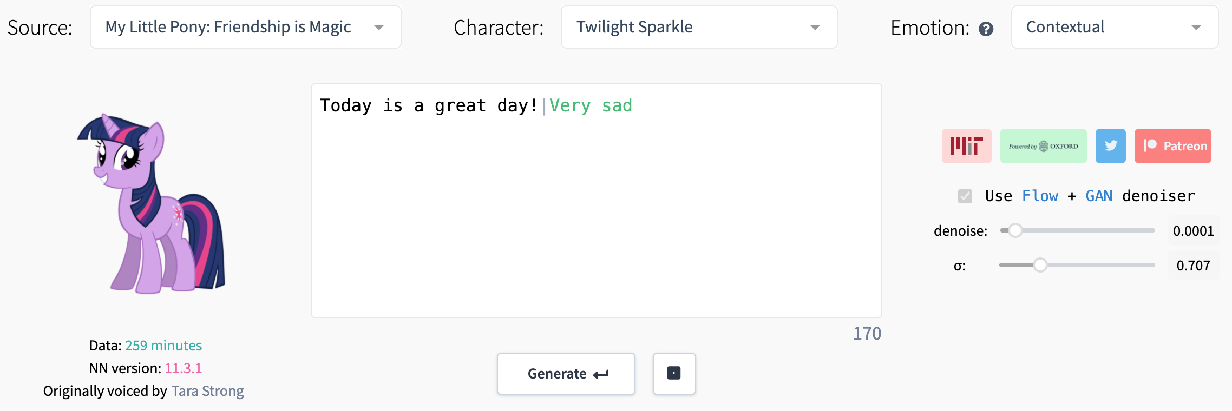Open the GAN link in denoiser label
This screenshot has width=1232, height=411.
coord(1099,196)
